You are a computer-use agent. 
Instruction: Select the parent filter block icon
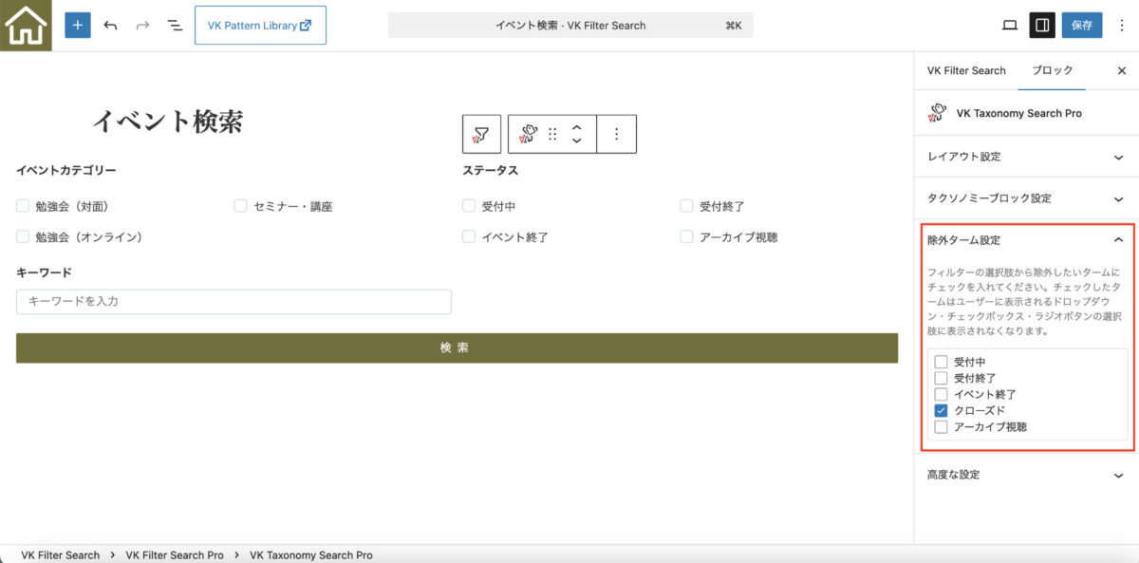[481, 135]
